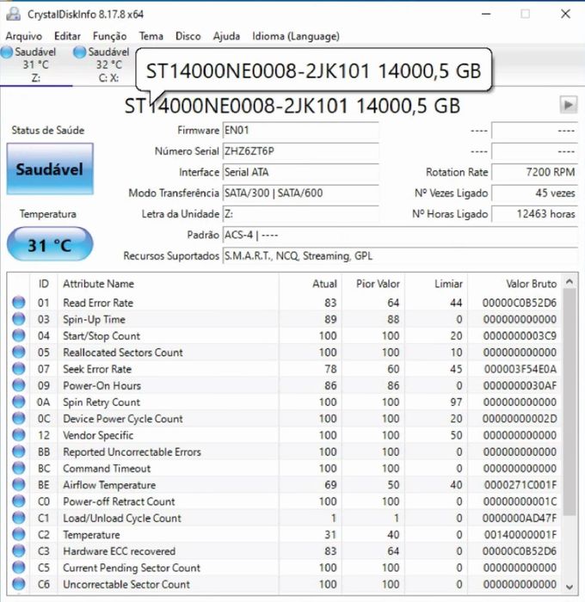Click the status orb for Reported Uncorrectable Errors
The width and height of the screenshot is (585, 602).
pyautogui.click(x=18, y=451)
